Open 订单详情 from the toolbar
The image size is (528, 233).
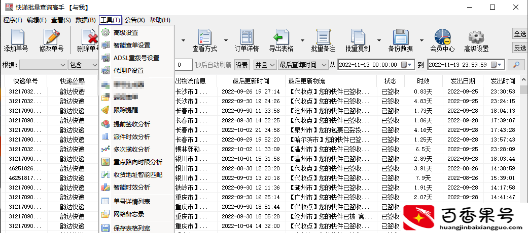(x=247, y=40)
